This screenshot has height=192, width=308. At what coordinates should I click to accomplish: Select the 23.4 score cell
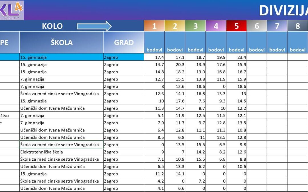tap(236, 57)
